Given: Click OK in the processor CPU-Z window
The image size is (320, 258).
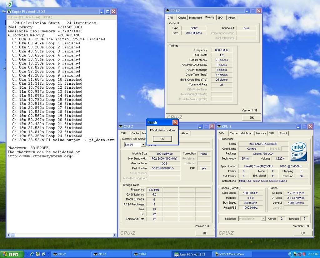Looking at the screenshot, I should (303, 233).
